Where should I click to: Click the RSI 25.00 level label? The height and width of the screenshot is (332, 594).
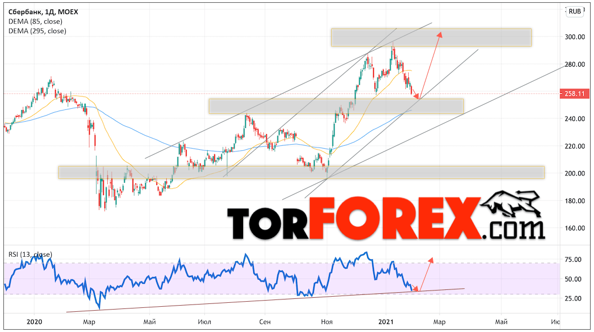click(573, 298)
